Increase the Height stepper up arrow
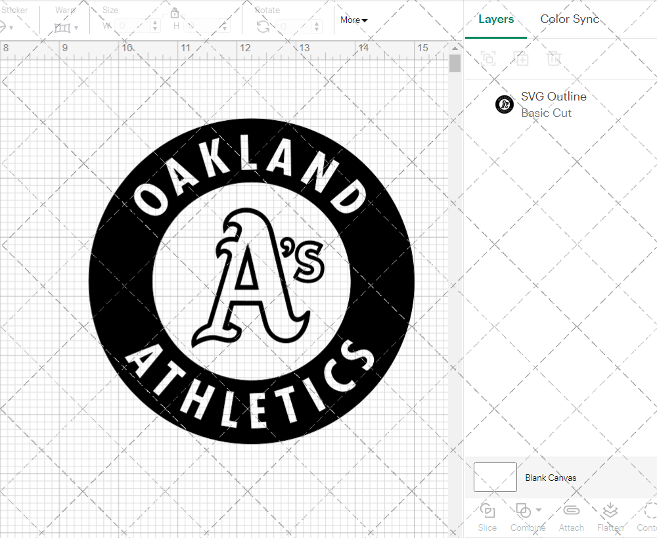657x538 pixels. [x=225, y=22]
